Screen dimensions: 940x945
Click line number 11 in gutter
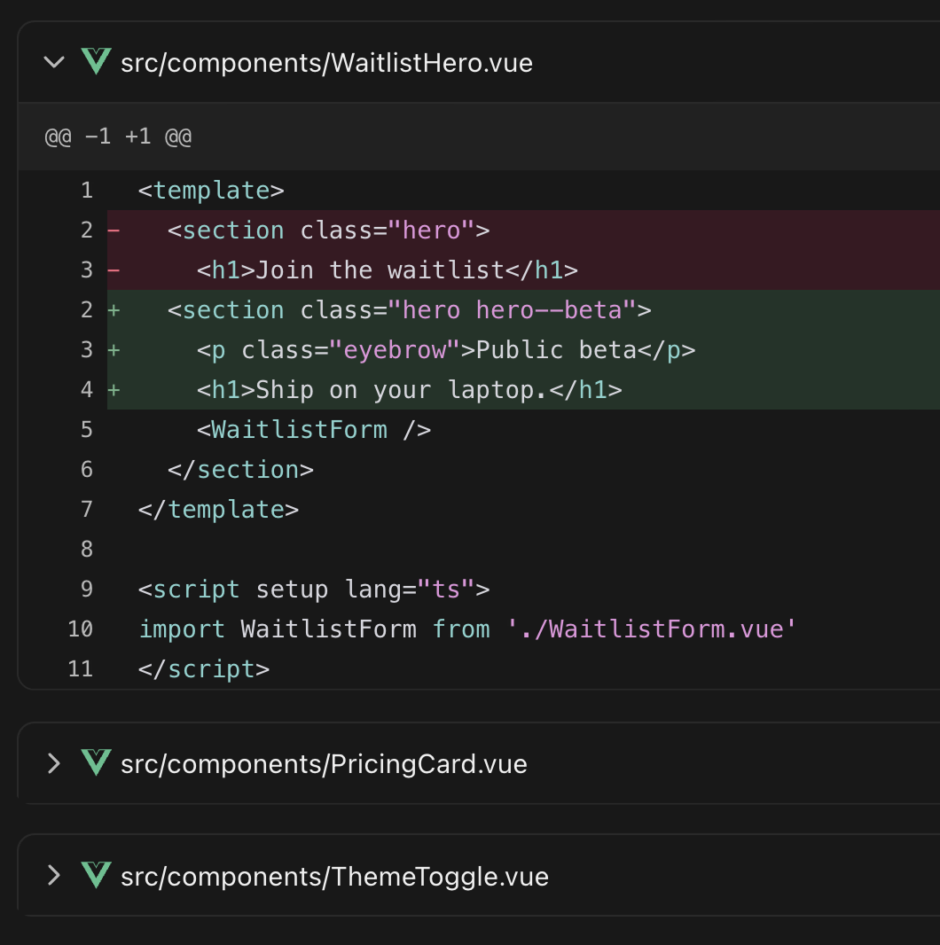[80, 669]
